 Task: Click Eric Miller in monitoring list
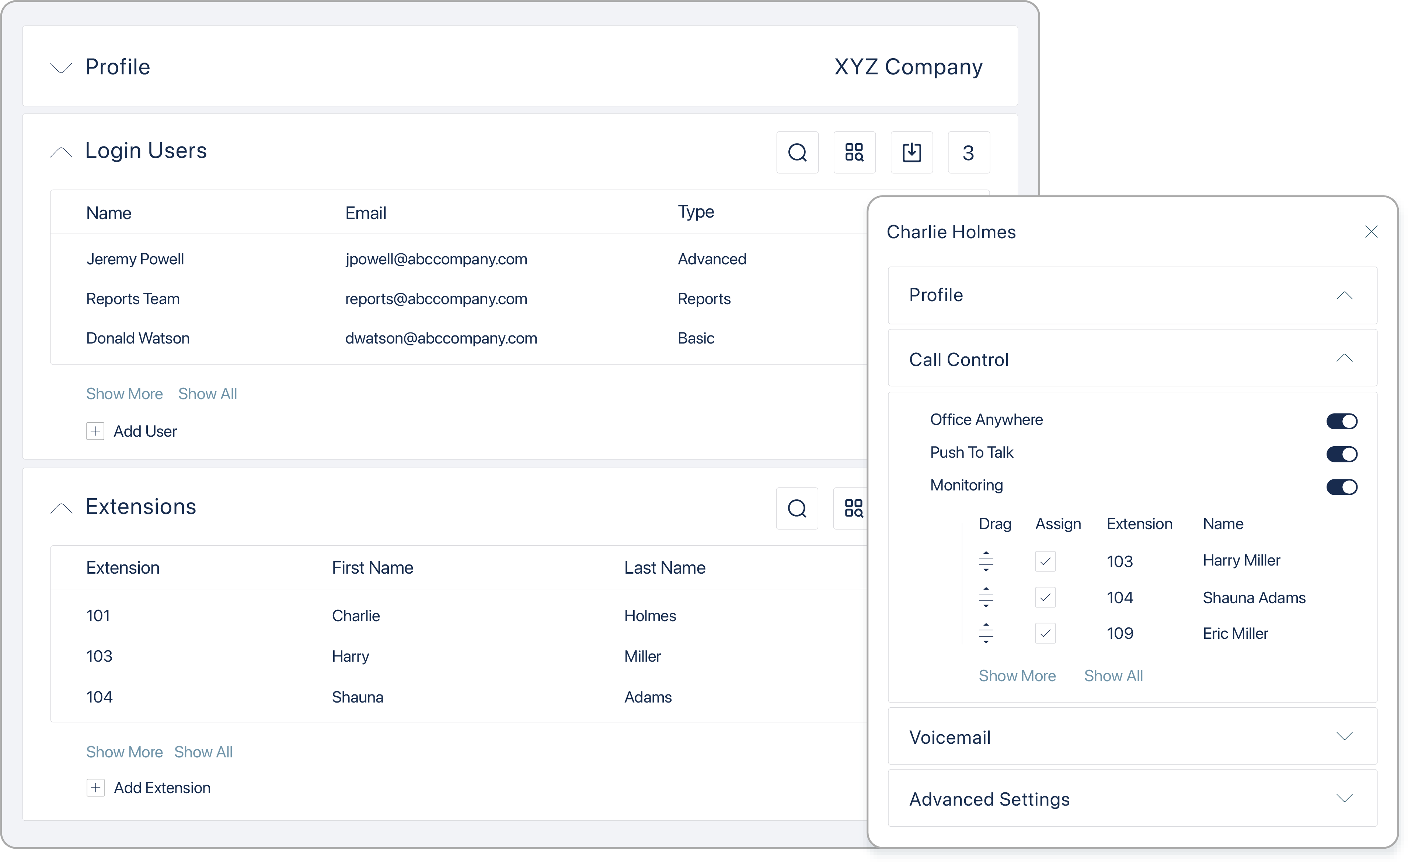pyautogui.click(x=1236, y=633)
